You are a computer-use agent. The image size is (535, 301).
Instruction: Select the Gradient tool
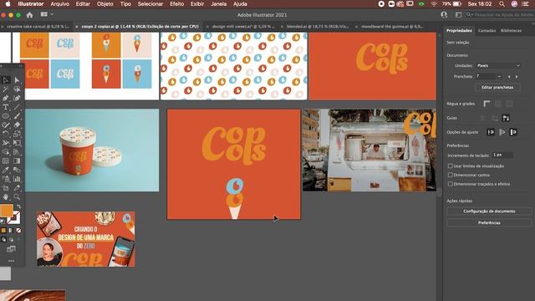click(x=17, y=161)
